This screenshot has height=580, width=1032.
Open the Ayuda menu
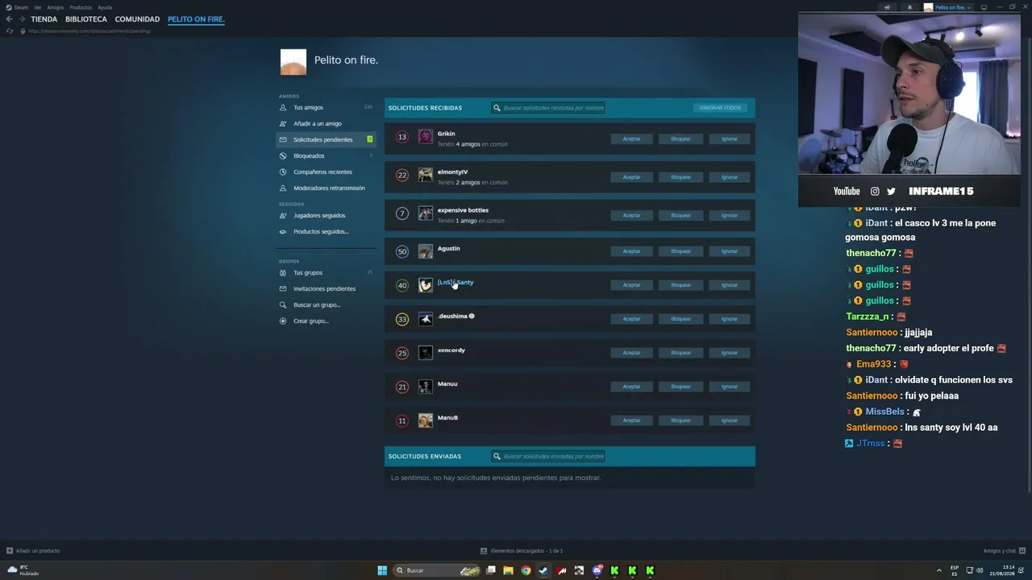click(105, 7)
